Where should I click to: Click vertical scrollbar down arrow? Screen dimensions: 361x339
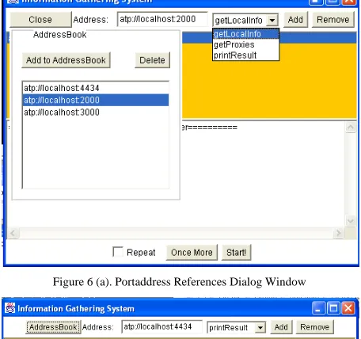[351, 221]
